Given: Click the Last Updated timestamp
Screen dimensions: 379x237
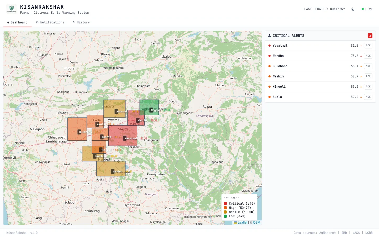Looking at the screenshot, I should (x=325, y=9).
